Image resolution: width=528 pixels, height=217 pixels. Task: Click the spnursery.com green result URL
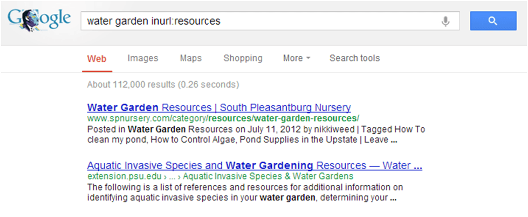pyautogui.click(x=223, y=118)
